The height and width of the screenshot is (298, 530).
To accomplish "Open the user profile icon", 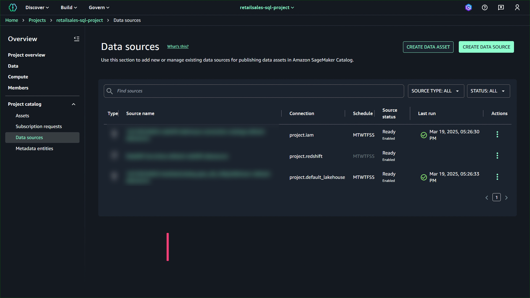I will [x=517, y=7].
